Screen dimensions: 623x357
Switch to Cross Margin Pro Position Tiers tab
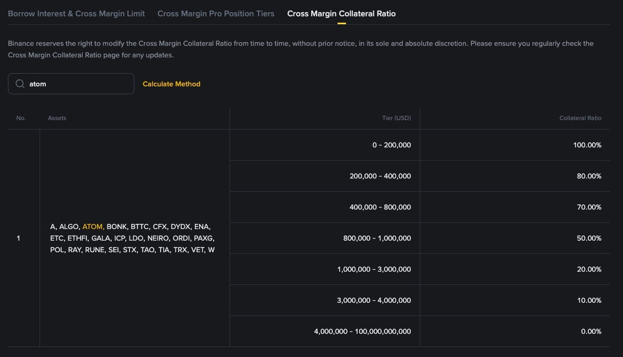pyautogui.click(x=216, y=14)
